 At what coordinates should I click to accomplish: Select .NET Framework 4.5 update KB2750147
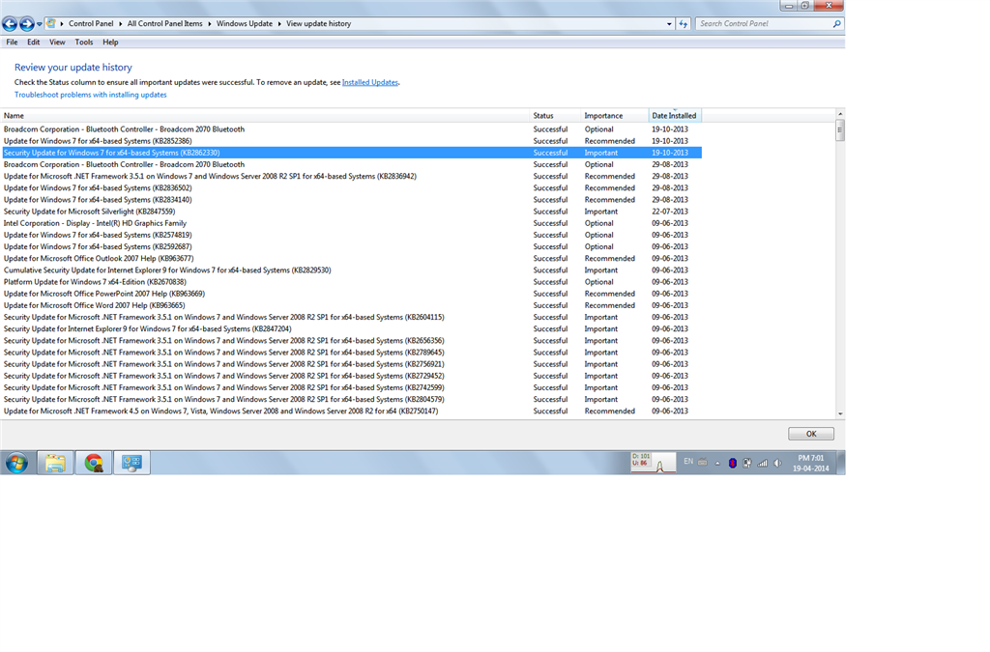click(352, 411)
